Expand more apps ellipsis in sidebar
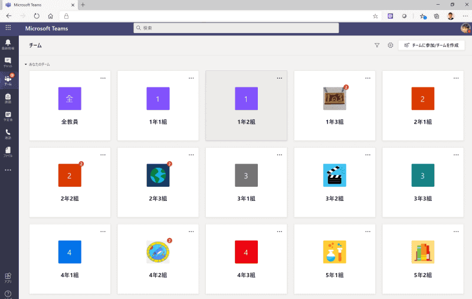The height and width of the screenshot is (299, 472). tap(8, 170)
